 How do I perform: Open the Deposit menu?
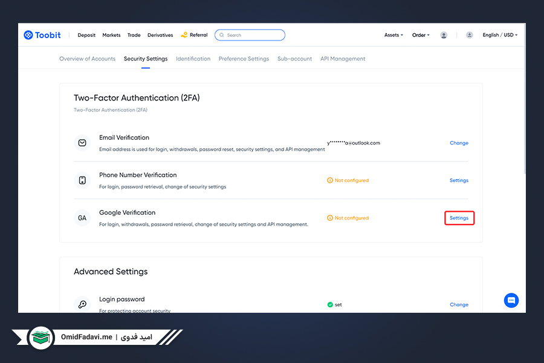coord(86,35)
